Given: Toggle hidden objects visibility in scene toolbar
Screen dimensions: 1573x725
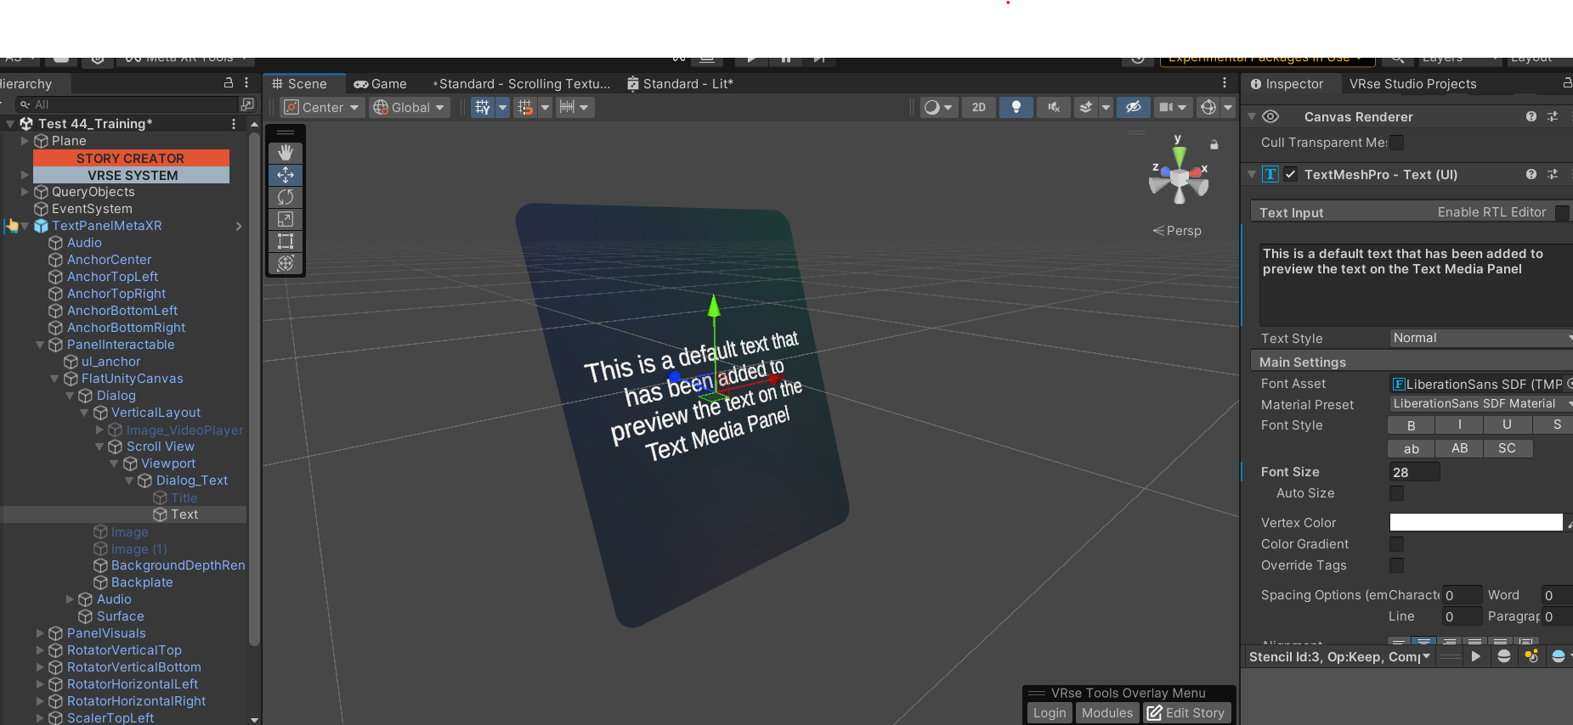Looking at the screenshot, I should [1133, 107].
